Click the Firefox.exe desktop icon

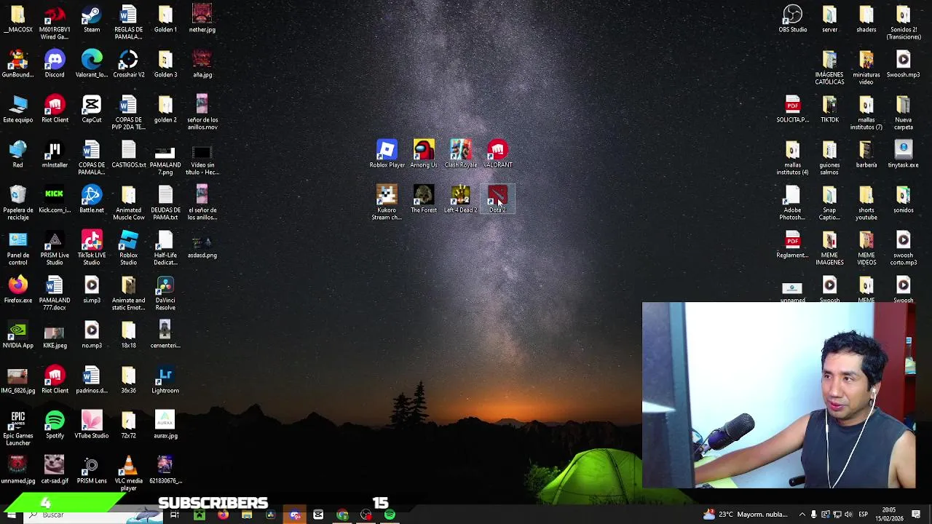click(x=18, y=290)
